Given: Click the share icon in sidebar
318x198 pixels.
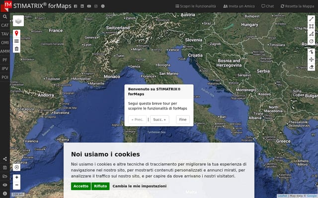Looking at the screenshot, I should (5, 159).
